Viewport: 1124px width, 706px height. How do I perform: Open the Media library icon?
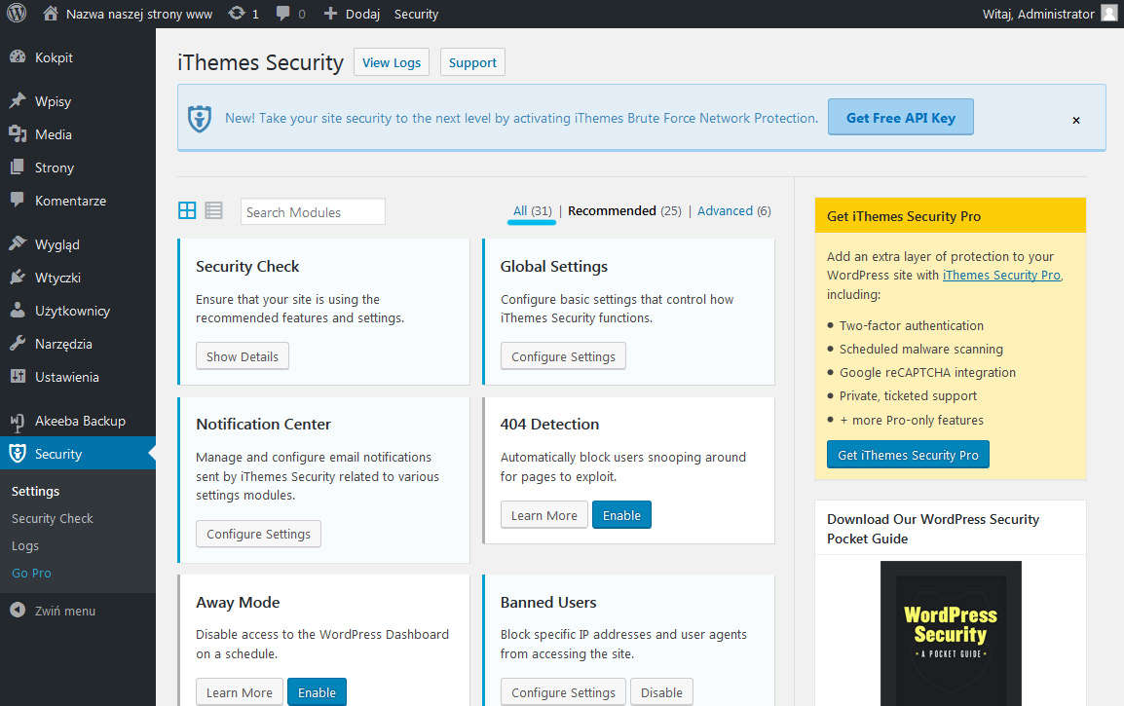18,134
